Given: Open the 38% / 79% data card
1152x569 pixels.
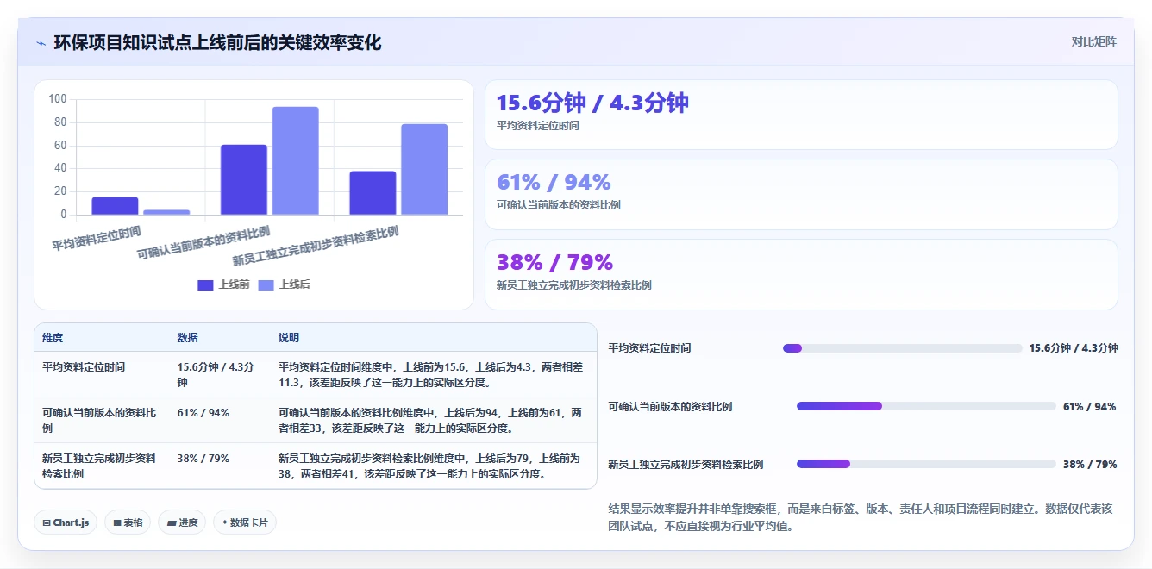Looking at the screenshot, I should (801, 274).
